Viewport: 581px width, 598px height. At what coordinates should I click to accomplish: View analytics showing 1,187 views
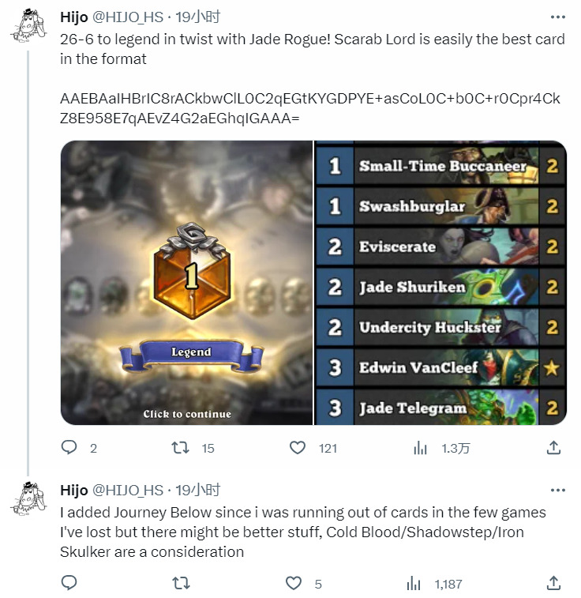coord(414,583)
